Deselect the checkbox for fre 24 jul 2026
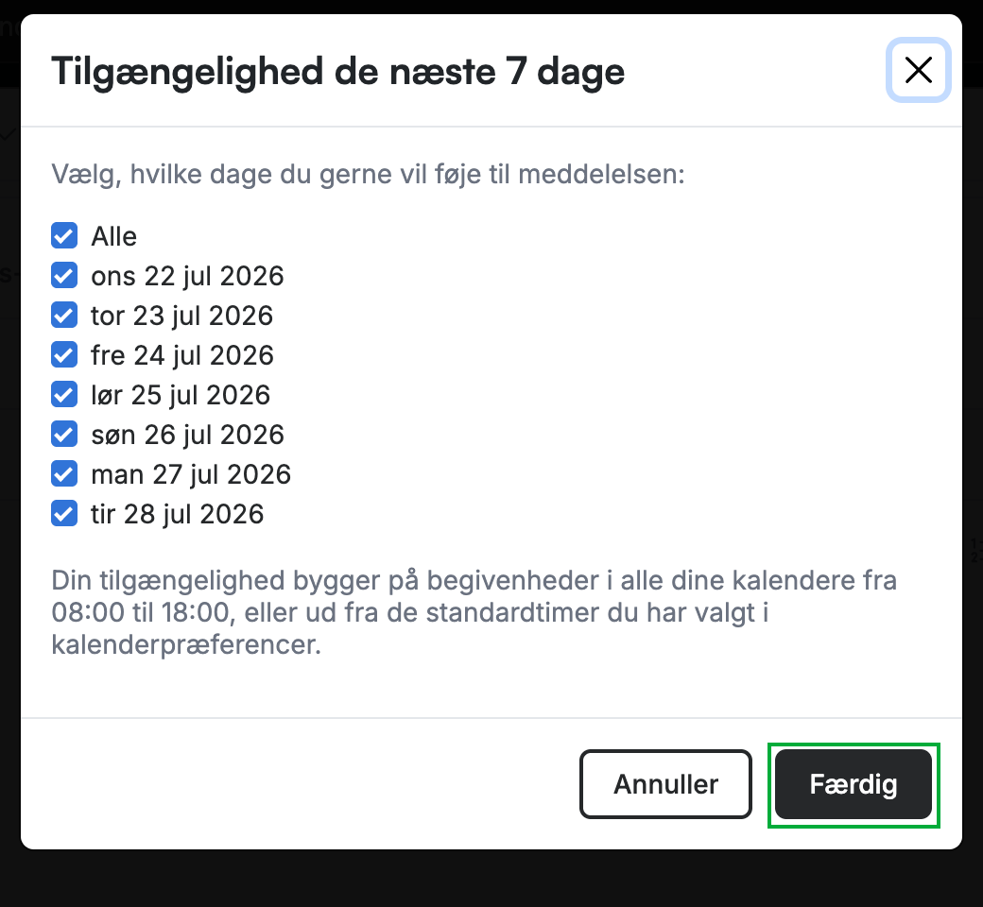The image size is (983, 907). [64, 355]
